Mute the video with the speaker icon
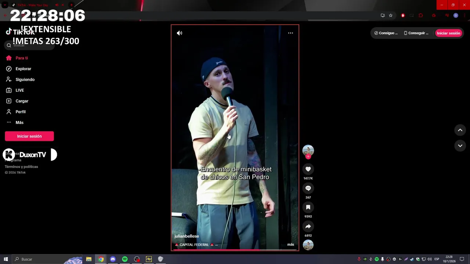 (179, 33)
